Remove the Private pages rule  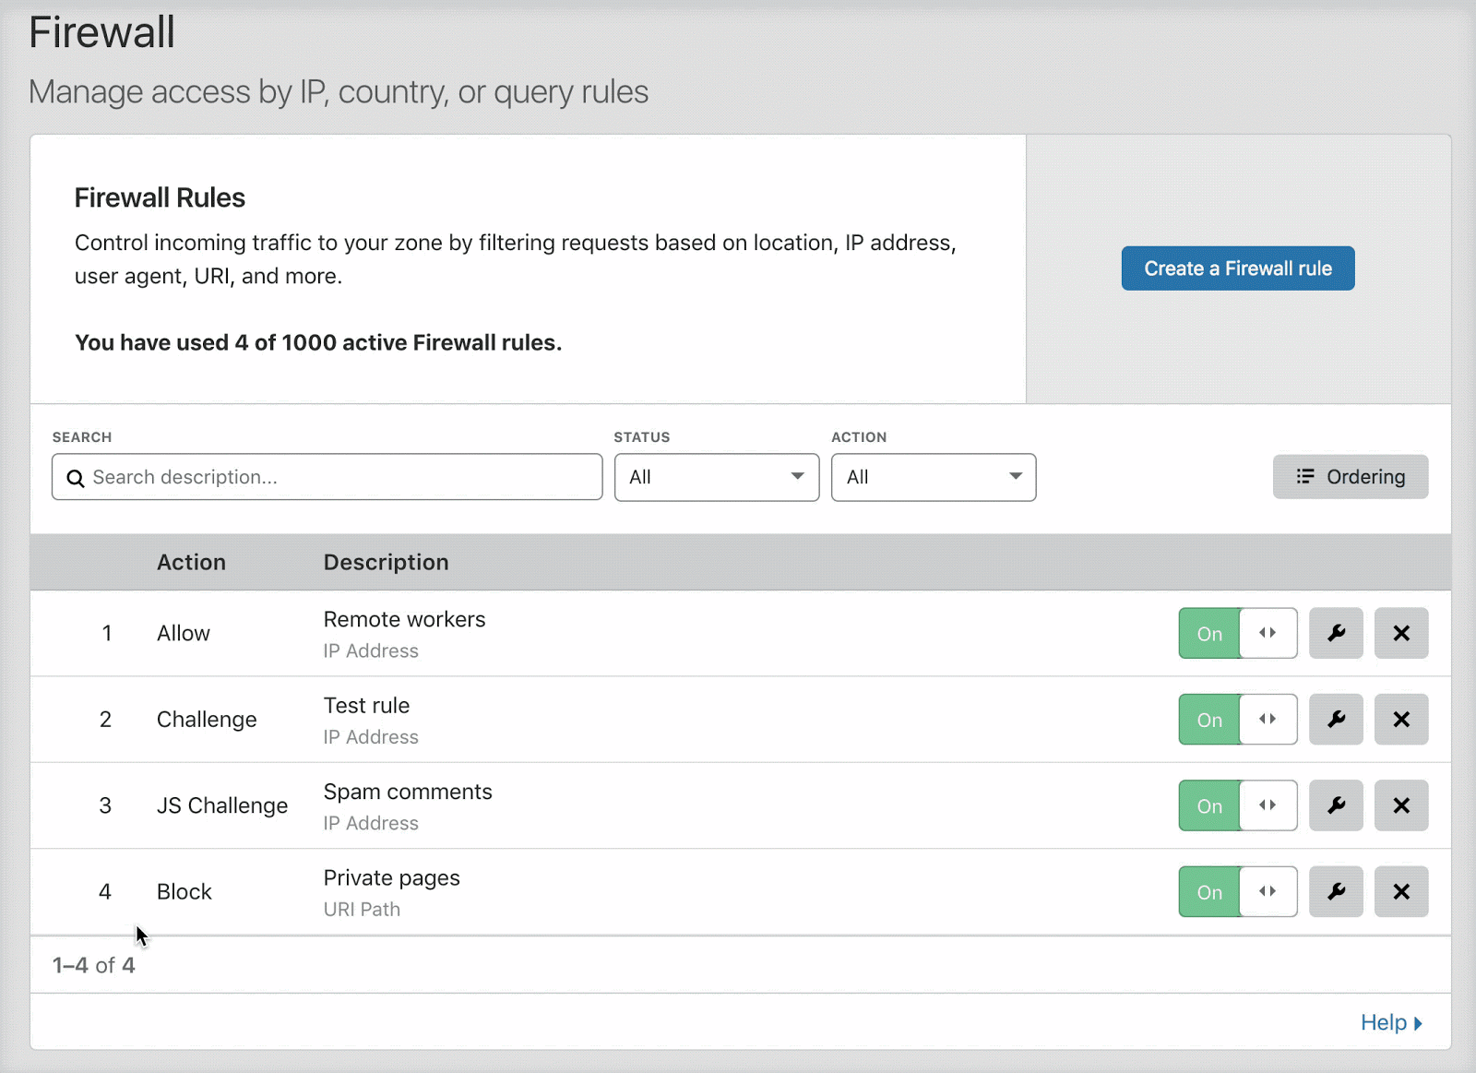pos(1401,891)
